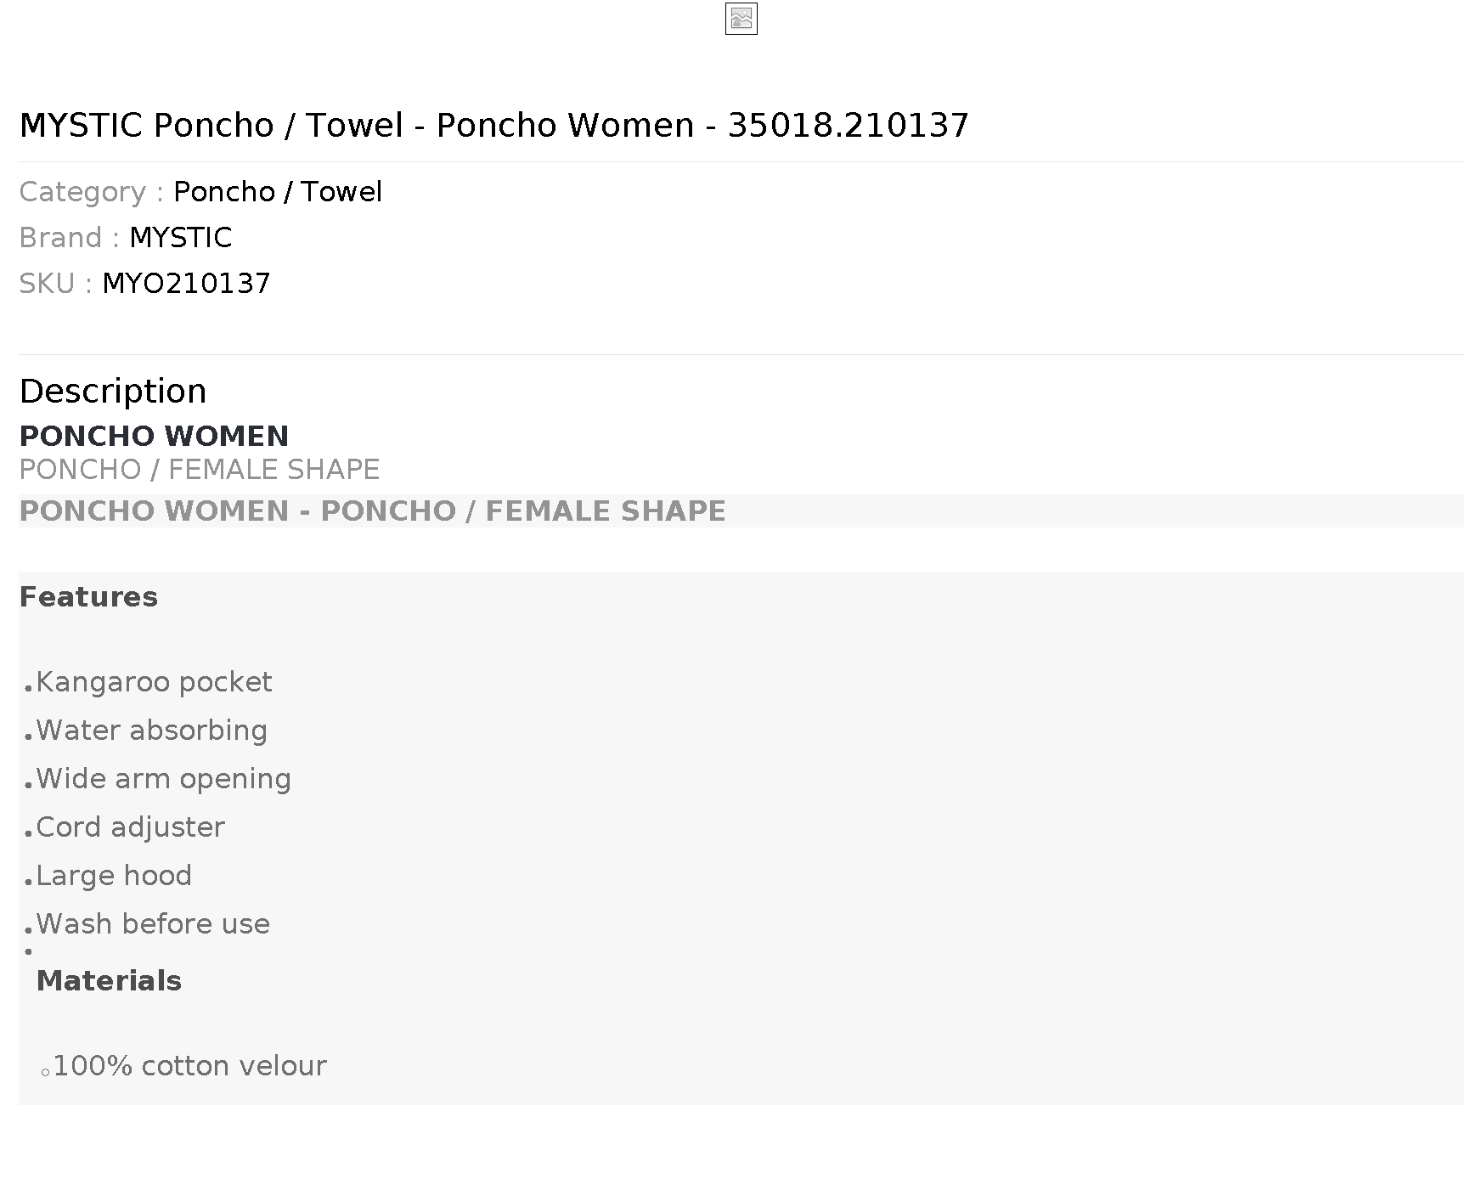
Task: Click the Large hood feature item
Action: [x=114, y=876]
